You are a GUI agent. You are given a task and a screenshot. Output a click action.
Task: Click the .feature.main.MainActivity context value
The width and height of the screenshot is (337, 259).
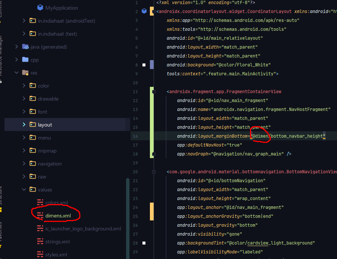[240, 74]
